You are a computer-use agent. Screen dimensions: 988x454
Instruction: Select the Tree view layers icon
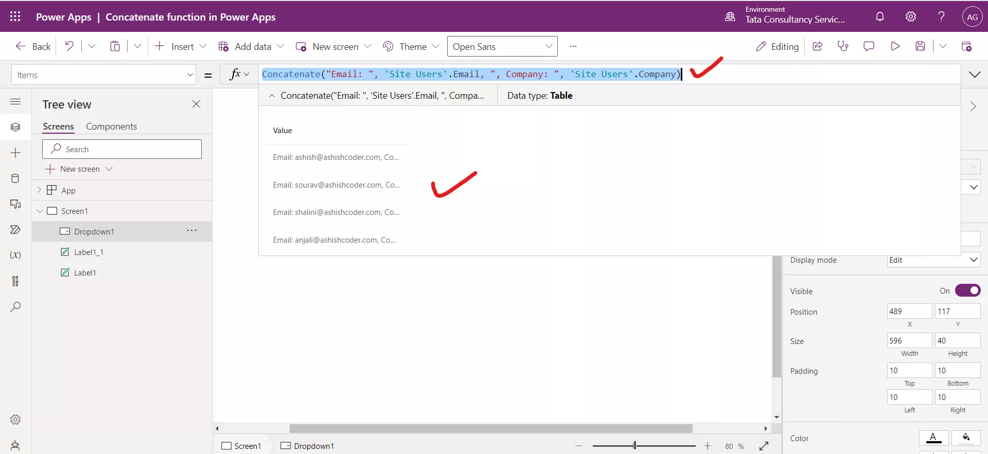(15, 126)
